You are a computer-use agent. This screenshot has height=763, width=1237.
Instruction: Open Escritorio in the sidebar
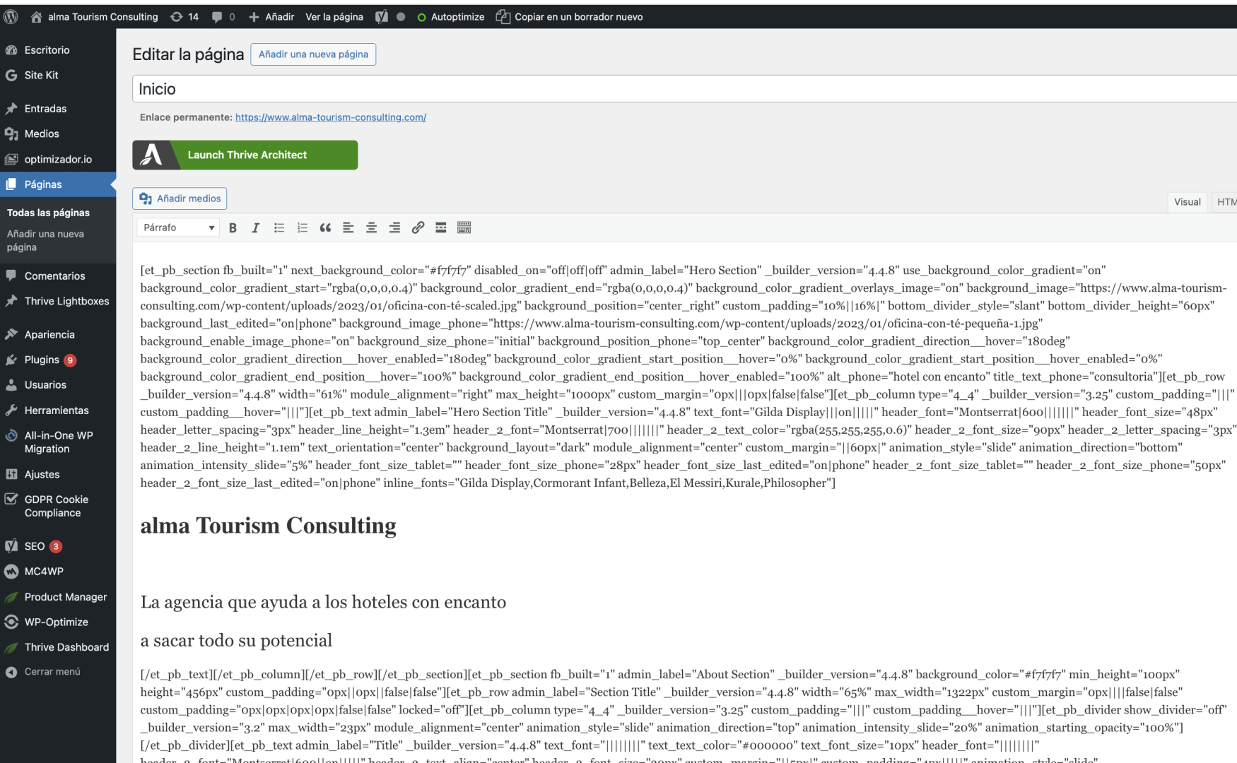click(58, 50)
